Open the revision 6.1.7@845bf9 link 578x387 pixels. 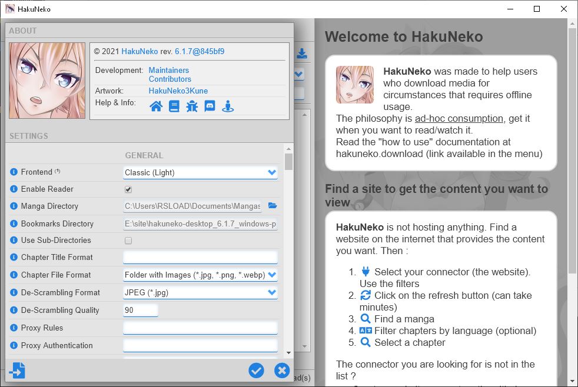(200, 52)
